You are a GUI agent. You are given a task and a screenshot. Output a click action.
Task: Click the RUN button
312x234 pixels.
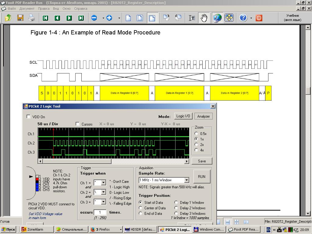pyautogui.click(x=202, y=176)
